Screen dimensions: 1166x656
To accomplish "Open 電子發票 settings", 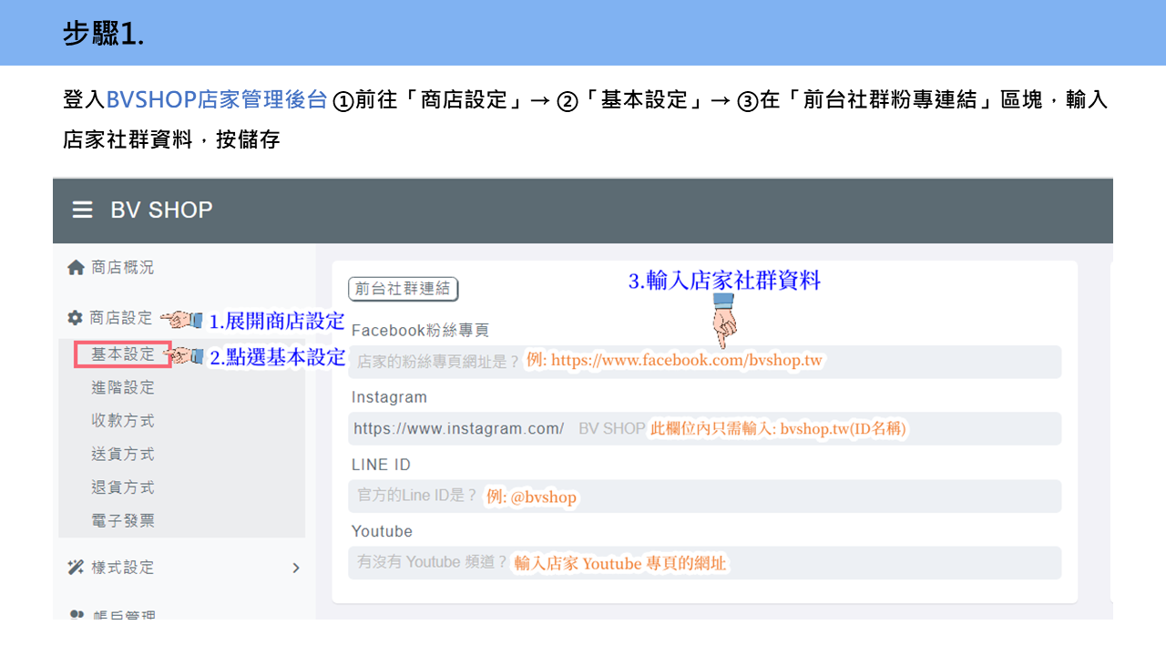I will coord(123,521).
